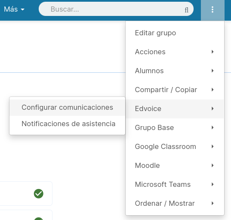Expand the Compartir / Copiar submenu
The height and width of the screenshot is (220, 231).
(175, 90)
